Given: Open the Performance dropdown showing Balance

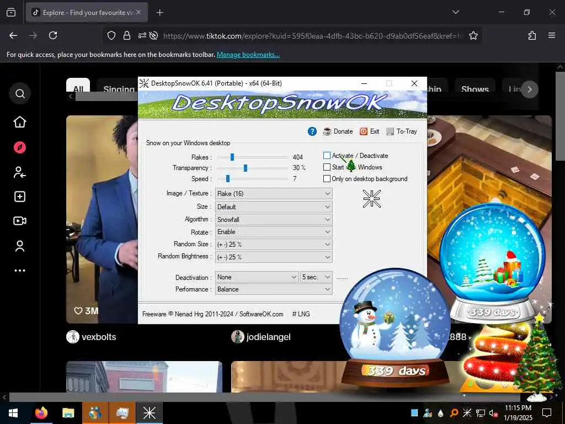Looking at the screenshot, I should click(x=274, y=289).
